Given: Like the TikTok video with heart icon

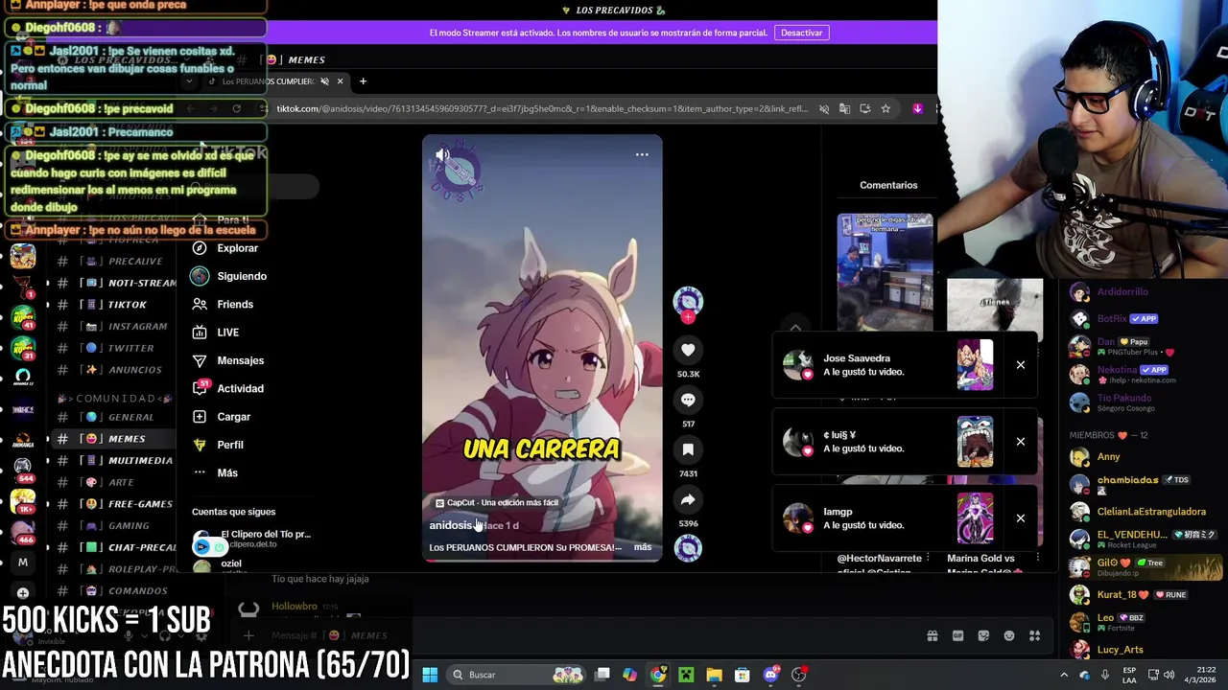Looking at the screenshot, I should pyautogui.click(x=688, y=350).
